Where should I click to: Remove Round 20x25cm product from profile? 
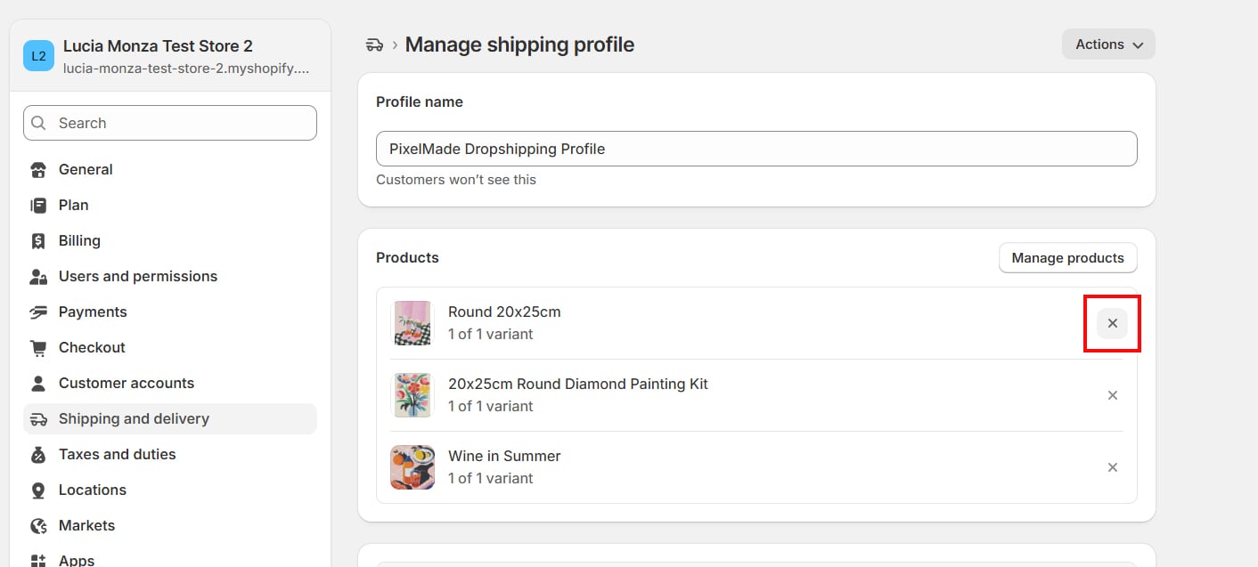[x=1112, y=323]
